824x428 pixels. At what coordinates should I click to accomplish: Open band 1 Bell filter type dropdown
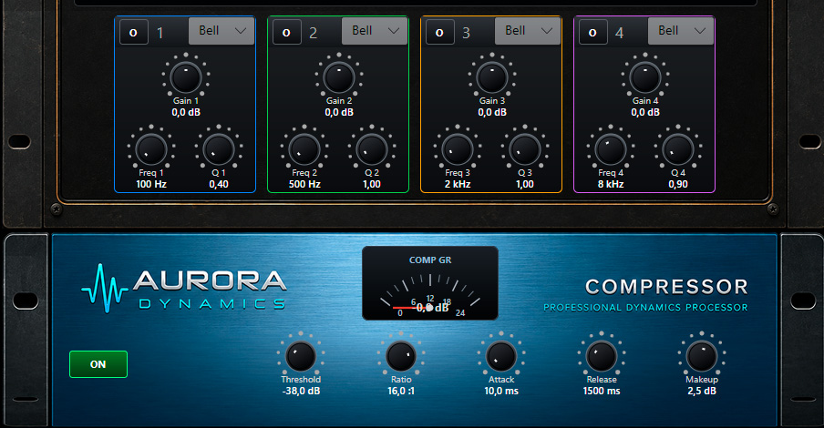click(x=221, y=31)
